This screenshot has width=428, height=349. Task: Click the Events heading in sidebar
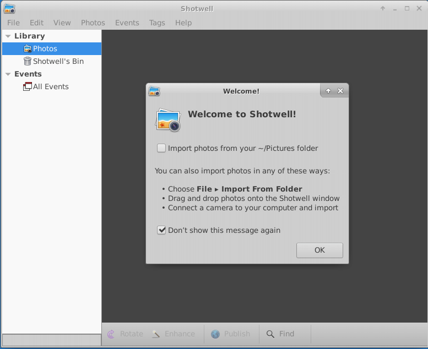[x=28, y=74]
